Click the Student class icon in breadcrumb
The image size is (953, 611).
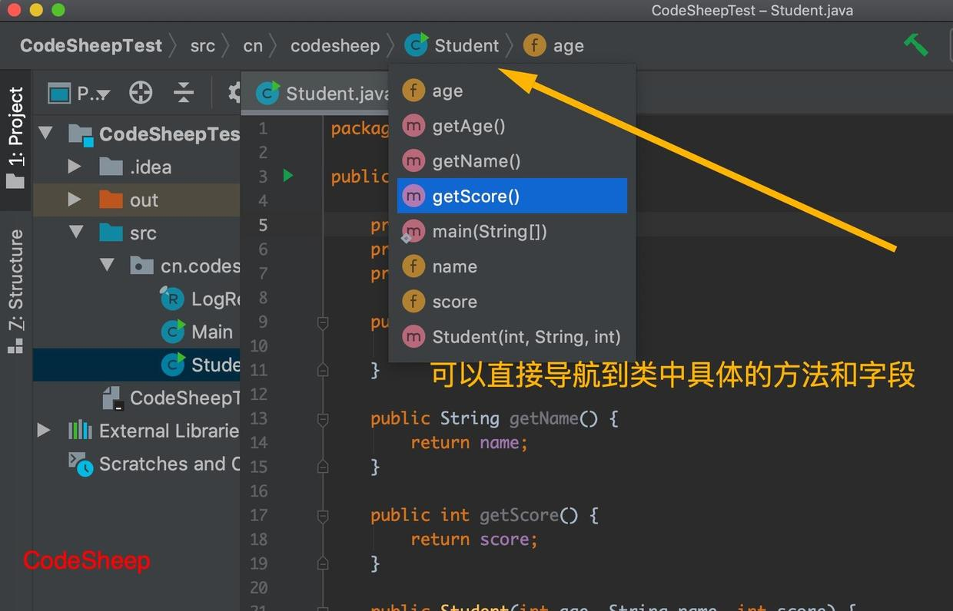[x=417, y=45]
